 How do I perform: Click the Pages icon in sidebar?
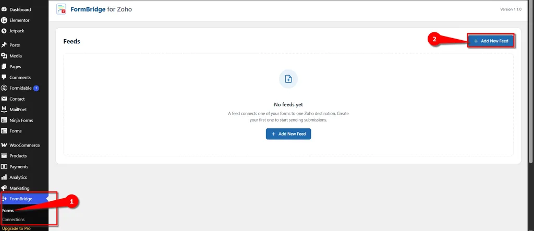4,66
